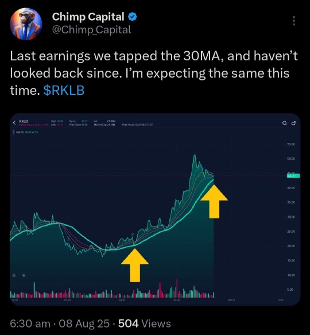Click the upper yellow arrow annotation

click(214, 202)
